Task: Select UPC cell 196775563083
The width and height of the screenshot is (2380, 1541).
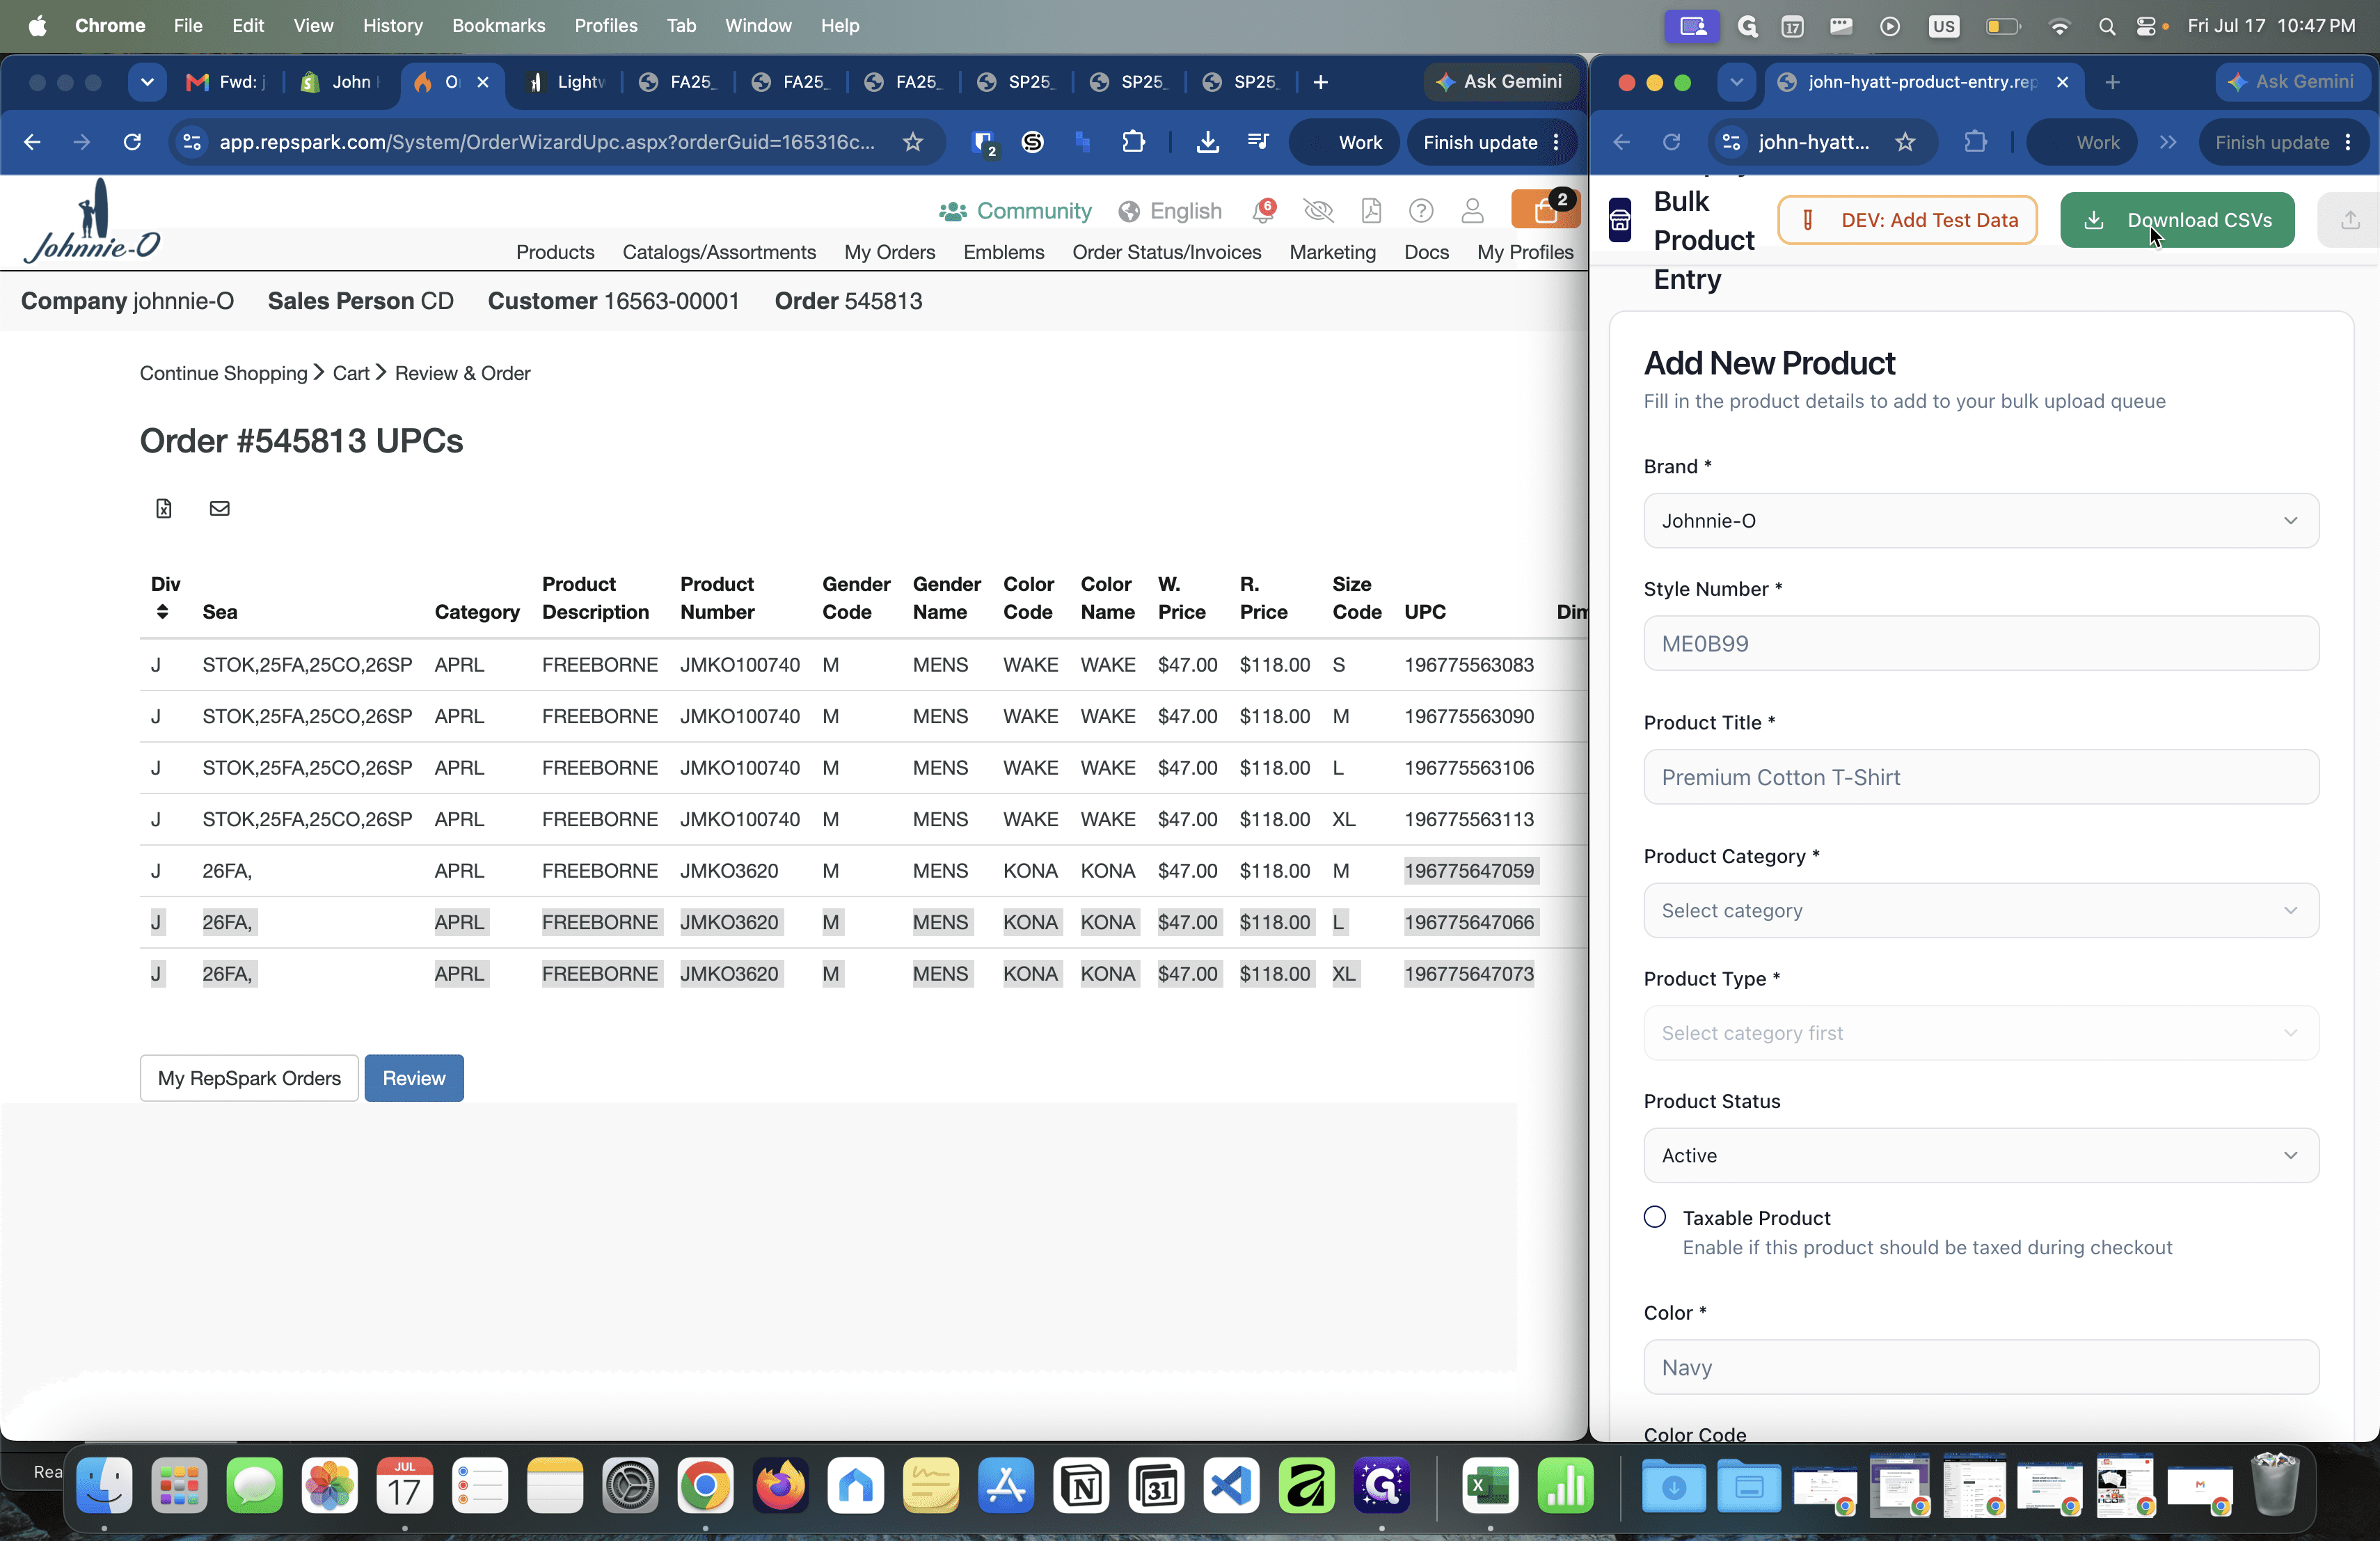Action: (x=1468, y=665)
